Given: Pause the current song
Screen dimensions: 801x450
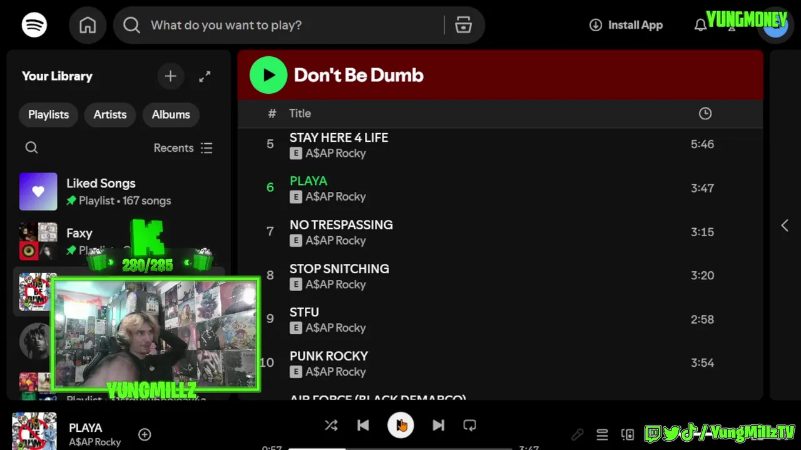Looking at the screenshot, I should [x=400, y=425].
